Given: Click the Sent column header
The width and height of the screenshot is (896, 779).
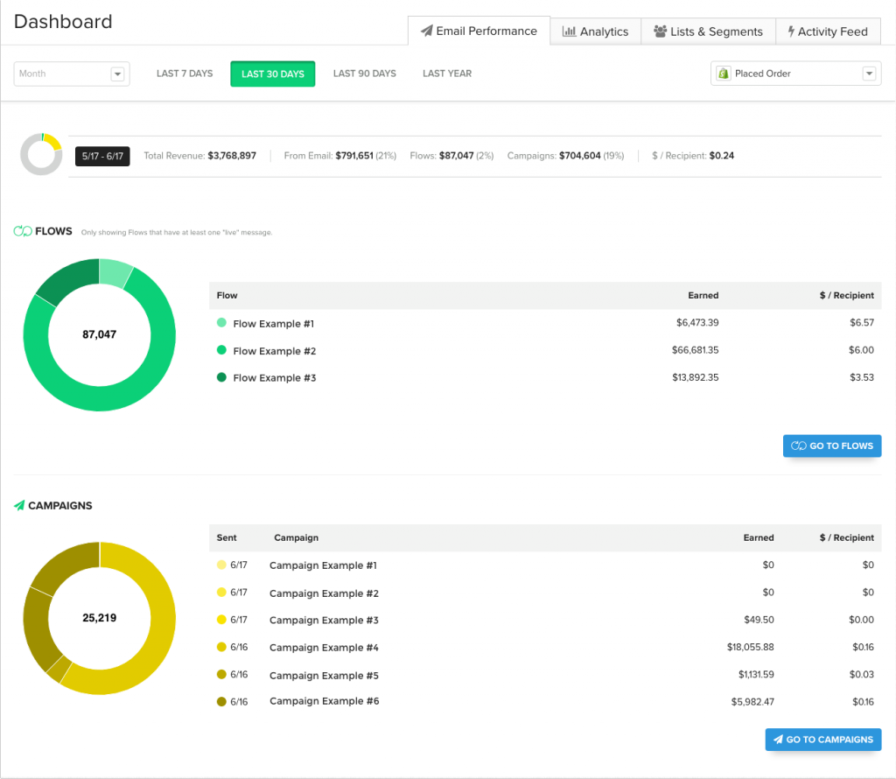Looking at the screenshot, I should coord(227,537).
